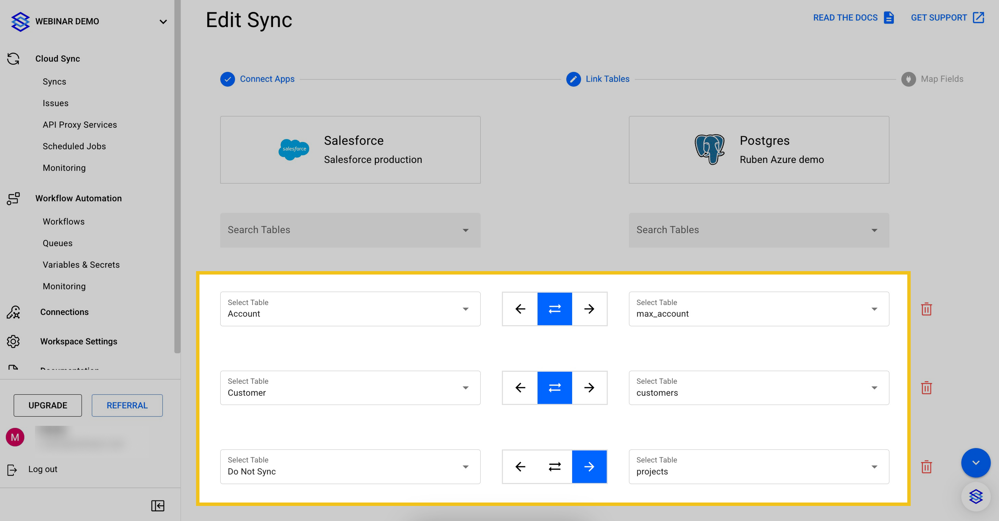
Task: Click the Workspace Settings gear icon
Action: [13, 341]
